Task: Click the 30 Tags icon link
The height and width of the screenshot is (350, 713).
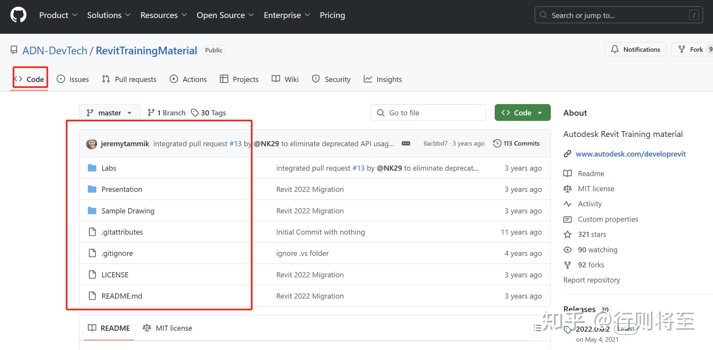Action: [195, 113]
